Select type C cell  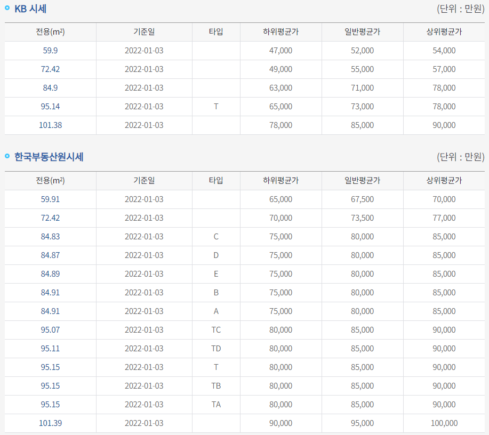(216, 237)
